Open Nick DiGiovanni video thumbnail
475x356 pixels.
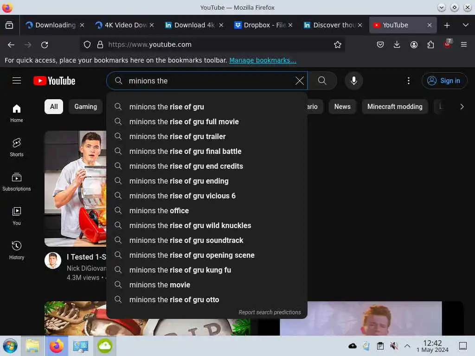click(76, 189)
